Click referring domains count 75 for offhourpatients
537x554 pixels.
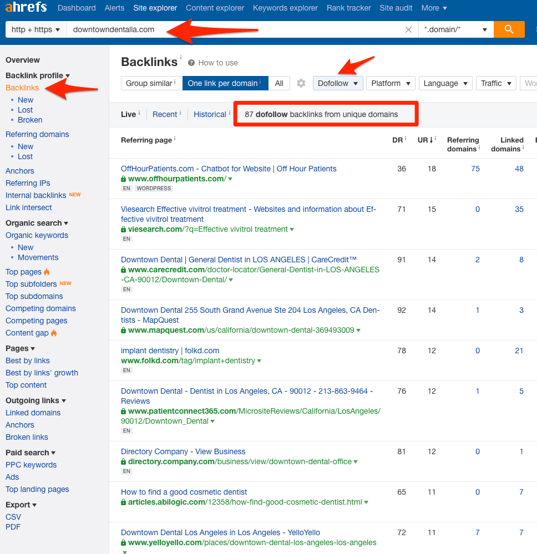click(475, 169)
